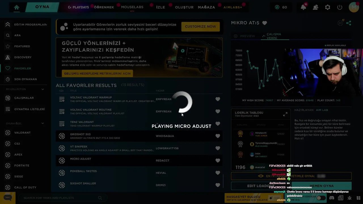This screenshot has height=204, width=363.
Task: Focus the search tasks and playlists field
Action: coord(61,198)
